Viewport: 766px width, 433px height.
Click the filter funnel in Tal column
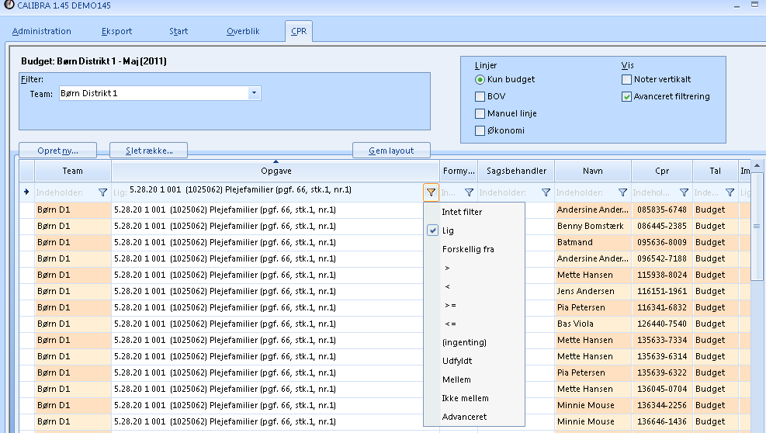pyautogui.click(x=730, y=192)
